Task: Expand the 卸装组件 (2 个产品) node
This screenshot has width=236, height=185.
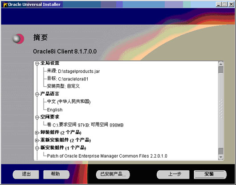Action: (x=37, y=133)
